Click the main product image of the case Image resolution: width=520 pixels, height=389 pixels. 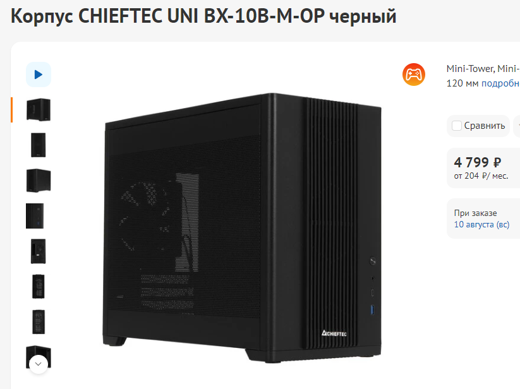click(242, 227)
